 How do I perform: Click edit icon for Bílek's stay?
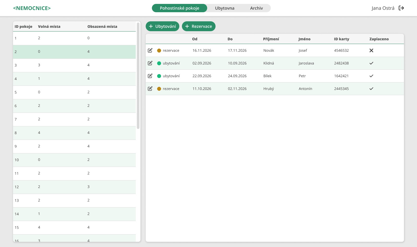[x=150, y=76]
